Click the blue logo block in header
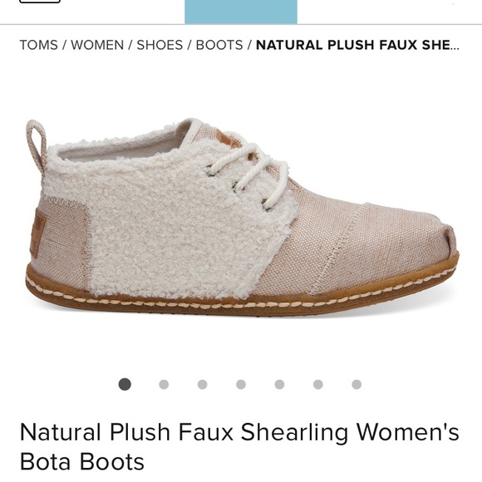The width and height of the screenshot is (482, 482). pyautogui.click(x=241, y=12)
